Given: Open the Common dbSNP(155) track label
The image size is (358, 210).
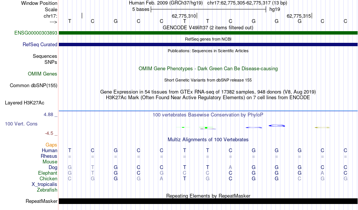Looking at the screenshot, I should point(33,85).
